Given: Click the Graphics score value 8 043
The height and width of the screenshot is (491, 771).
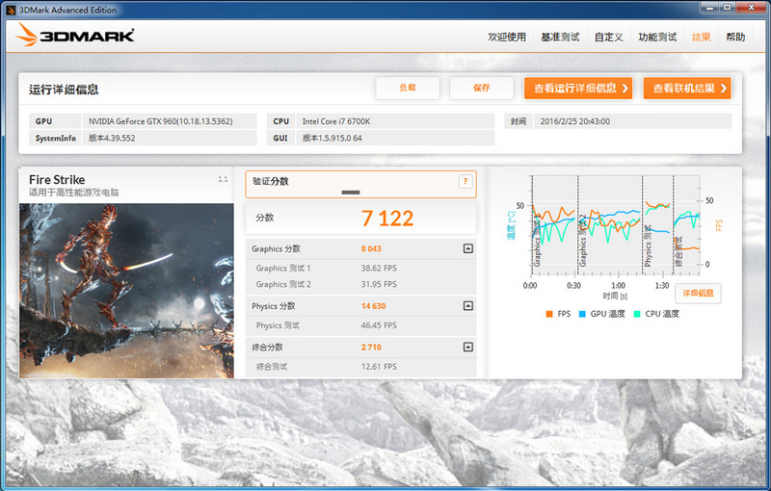Looking at the screenshot, I should coord(371,249).
